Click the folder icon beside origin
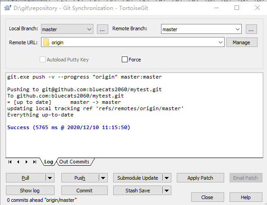Viewport: 267px width, 205px height. (x=46, y=42)
